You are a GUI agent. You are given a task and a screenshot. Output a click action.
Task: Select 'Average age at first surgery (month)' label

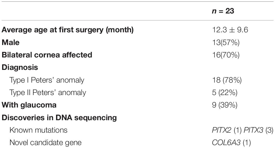[68, 30]
